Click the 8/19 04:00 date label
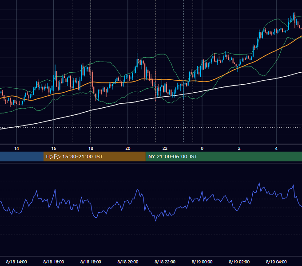Screen dimensions: 302x266 coord(276,262)
